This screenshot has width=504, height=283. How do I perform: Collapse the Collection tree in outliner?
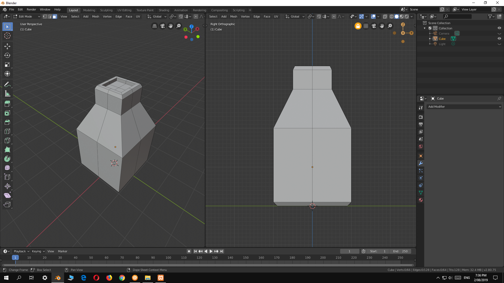[425, 28]
